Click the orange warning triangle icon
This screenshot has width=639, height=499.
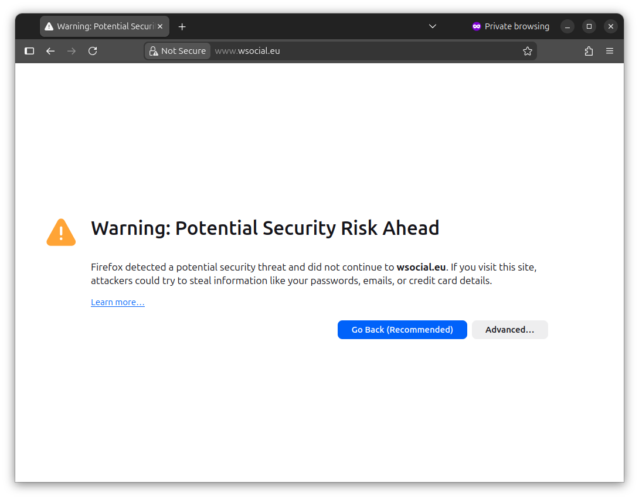click(x=61, y=233)
